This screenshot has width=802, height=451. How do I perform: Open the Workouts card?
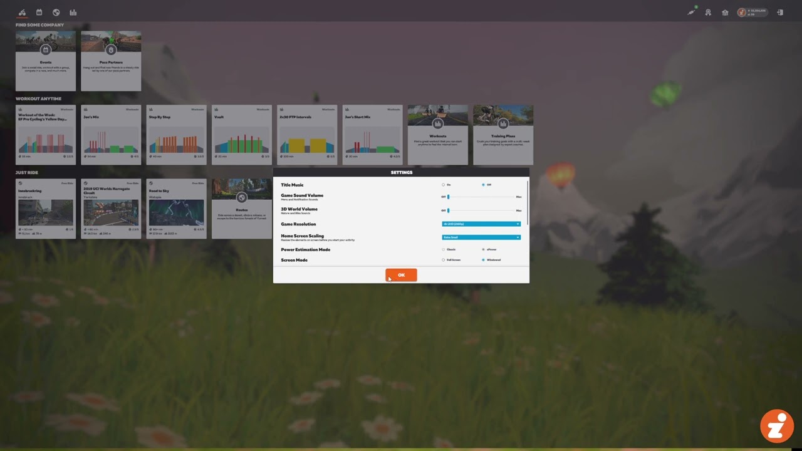click(x=438, y=135)
